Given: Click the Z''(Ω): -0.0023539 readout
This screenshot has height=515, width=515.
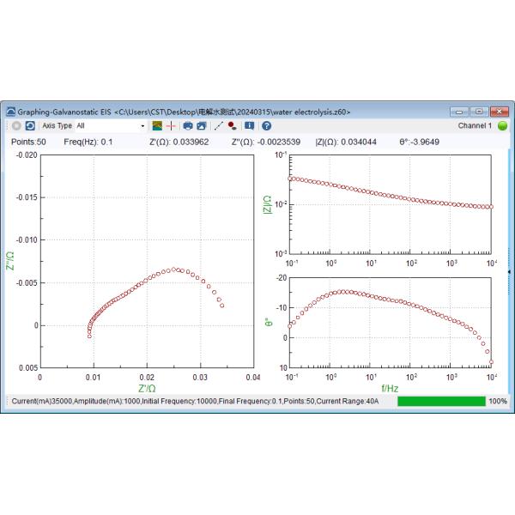Looking at the screenshot, I should point(266,142).
